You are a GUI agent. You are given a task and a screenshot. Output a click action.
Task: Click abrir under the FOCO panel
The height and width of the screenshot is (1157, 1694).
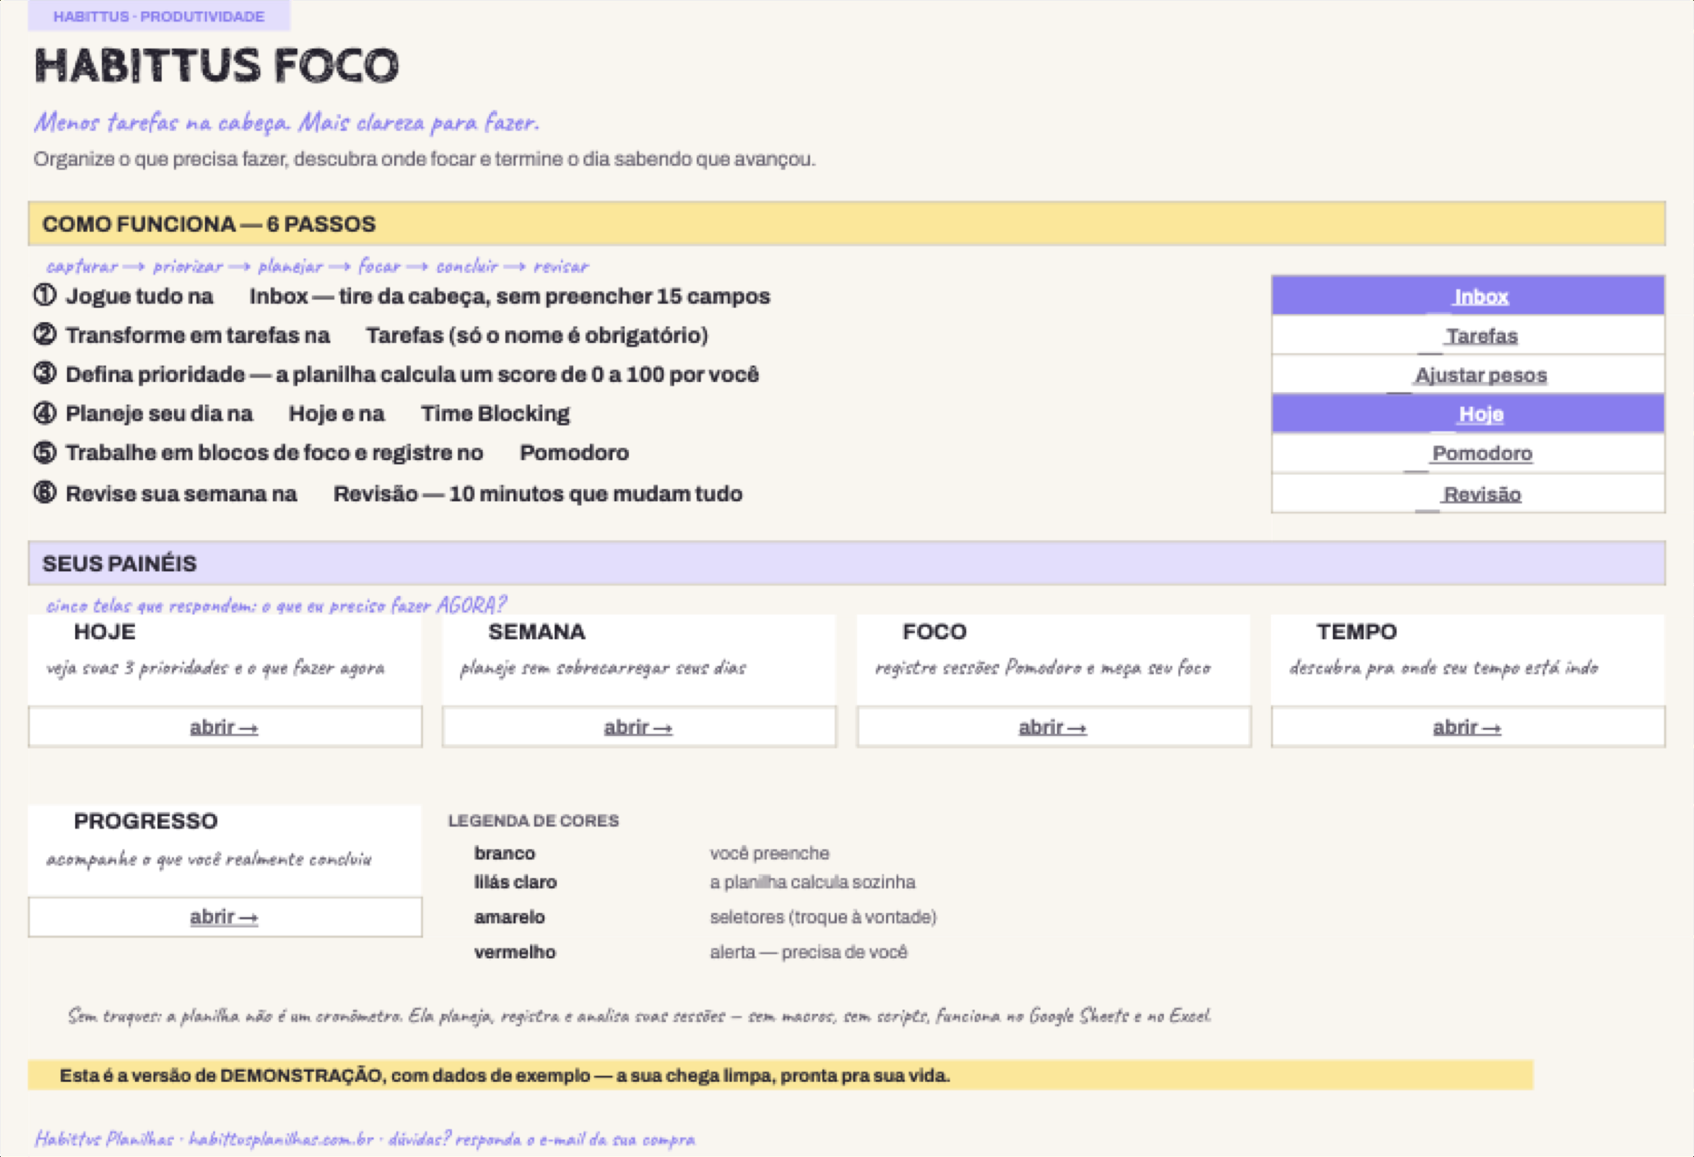coord(1054,727)
